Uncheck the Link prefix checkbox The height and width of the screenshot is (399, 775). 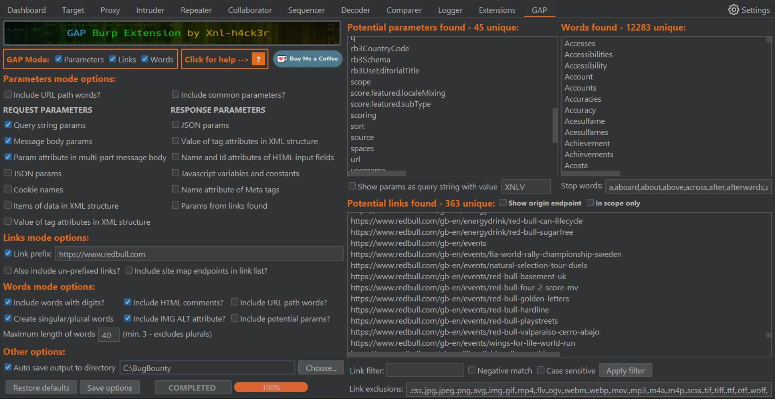point(8,253)
